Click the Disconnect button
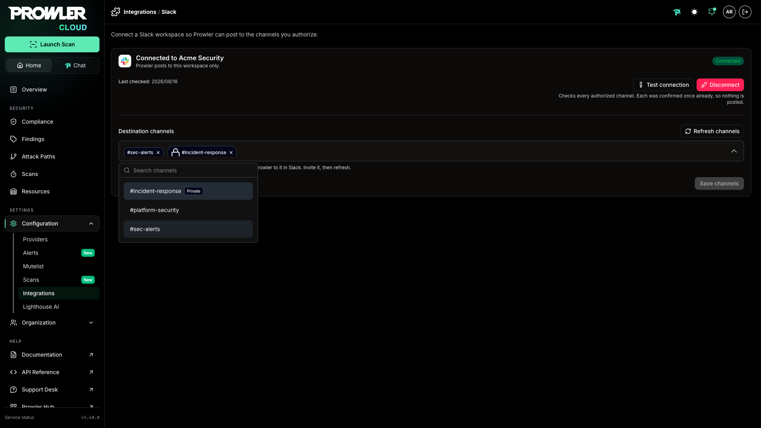Image resolution: width=761 pixels, height=428 pixels. click(720, 85)
